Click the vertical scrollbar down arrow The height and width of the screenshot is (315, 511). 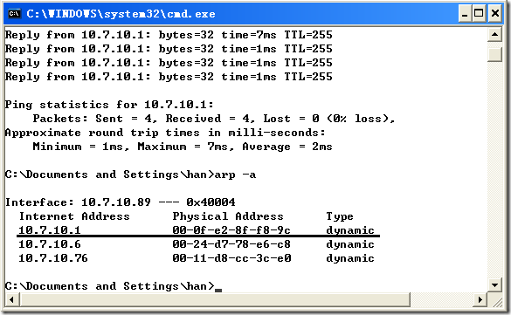point(494,285)
